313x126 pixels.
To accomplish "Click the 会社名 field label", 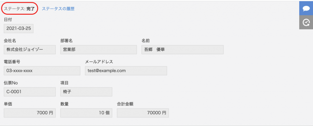I will click(10, 41).
